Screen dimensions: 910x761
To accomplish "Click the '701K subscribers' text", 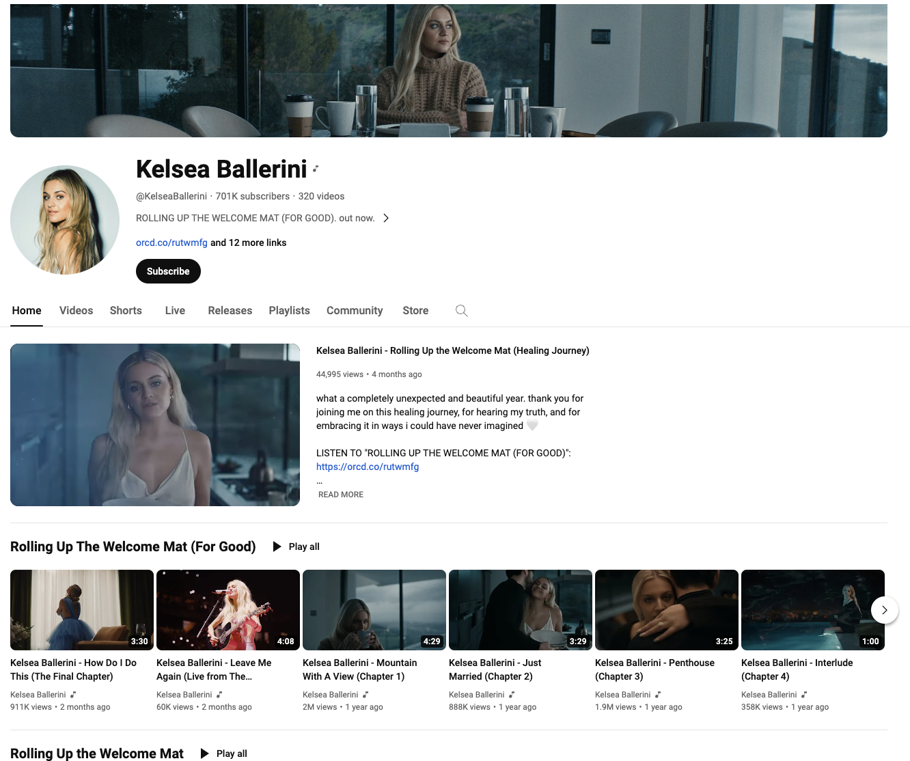I will click(253, 196).
